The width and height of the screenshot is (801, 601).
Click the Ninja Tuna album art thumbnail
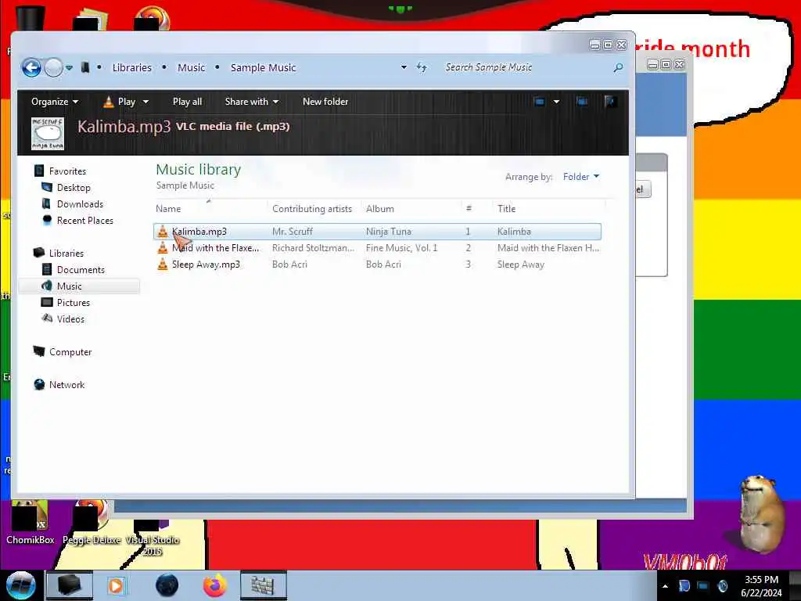(48, 133)
